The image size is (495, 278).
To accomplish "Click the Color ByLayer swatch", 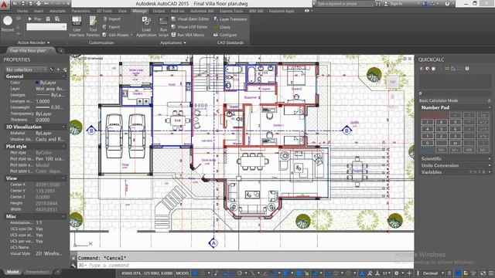I will [x=37, y=83].
